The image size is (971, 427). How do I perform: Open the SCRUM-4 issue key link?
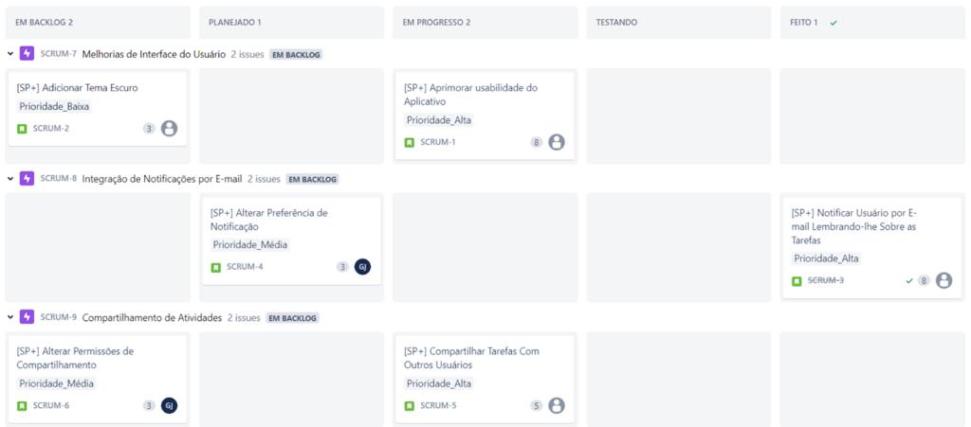245,267
